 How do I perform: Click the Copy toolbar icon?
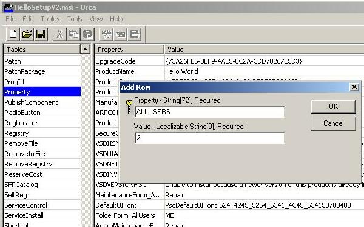[73, 35]
